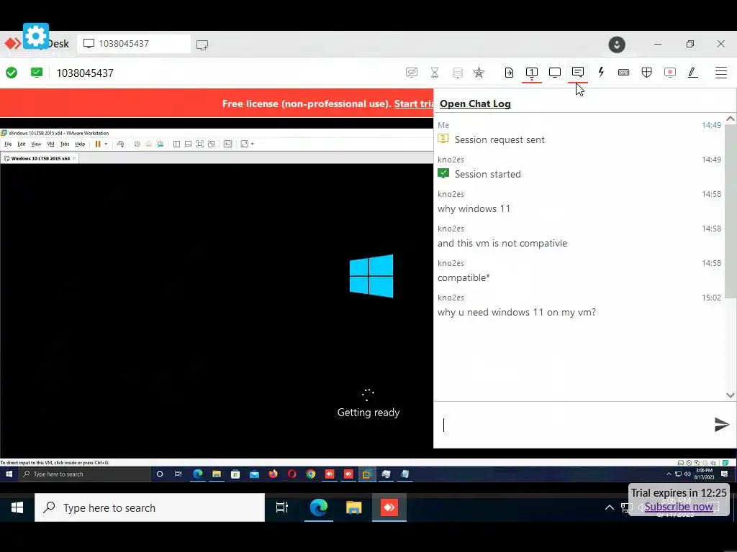Select the 1038045437 session tab
This screenshot has width=737, height=552.
(x=134, y=44)
